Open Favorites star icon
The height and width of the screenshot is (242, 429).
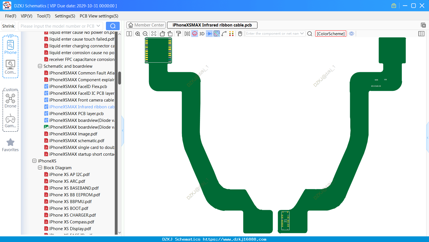point(10,145)
